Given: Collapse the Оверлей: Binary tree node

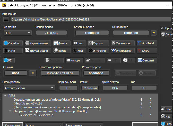Looking at the screenshot, I should 10,111.
